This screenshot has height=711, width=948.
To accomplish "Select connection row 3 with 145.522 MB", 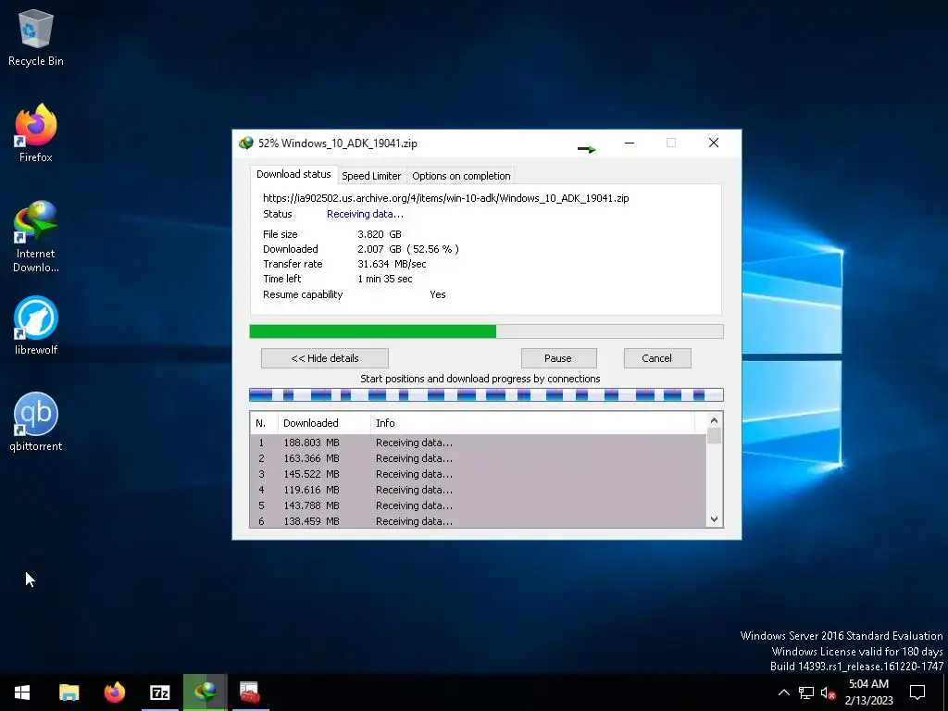I will pos(478,474).
